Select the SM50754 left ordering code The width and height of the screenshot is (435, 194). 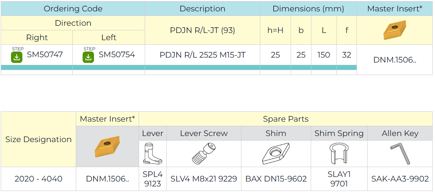pyautogui.click(x=117, y=55)
